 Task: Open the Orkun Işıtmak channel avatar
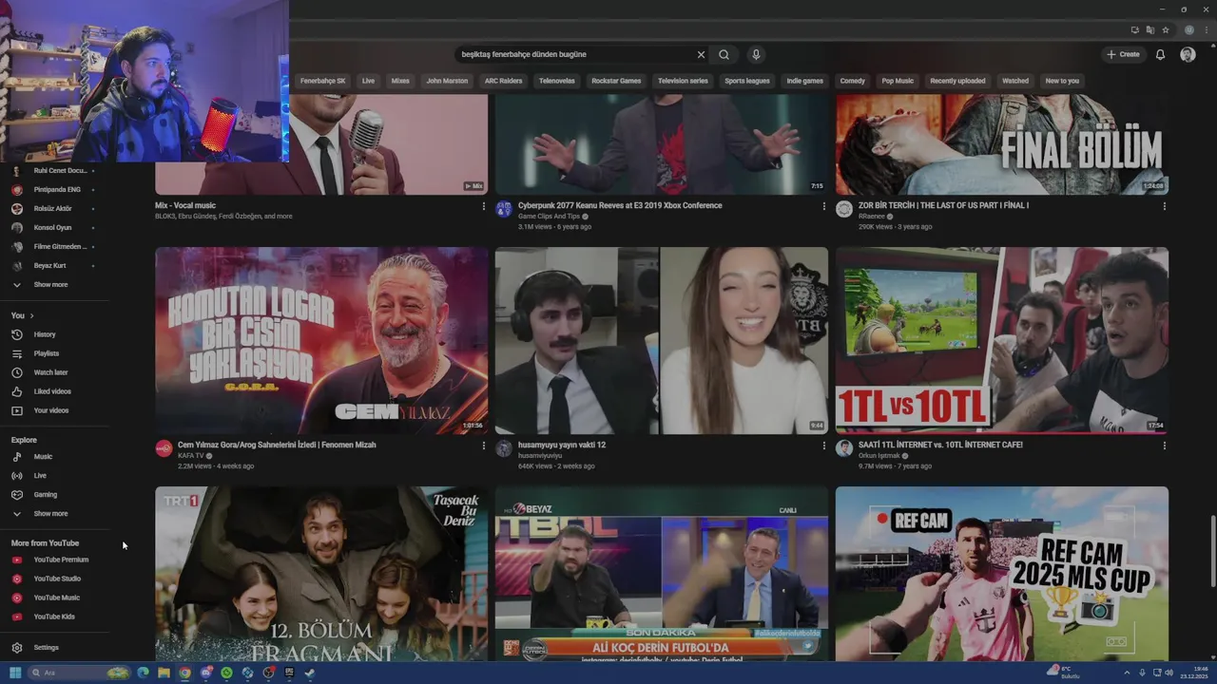click(x=844, y=448)
